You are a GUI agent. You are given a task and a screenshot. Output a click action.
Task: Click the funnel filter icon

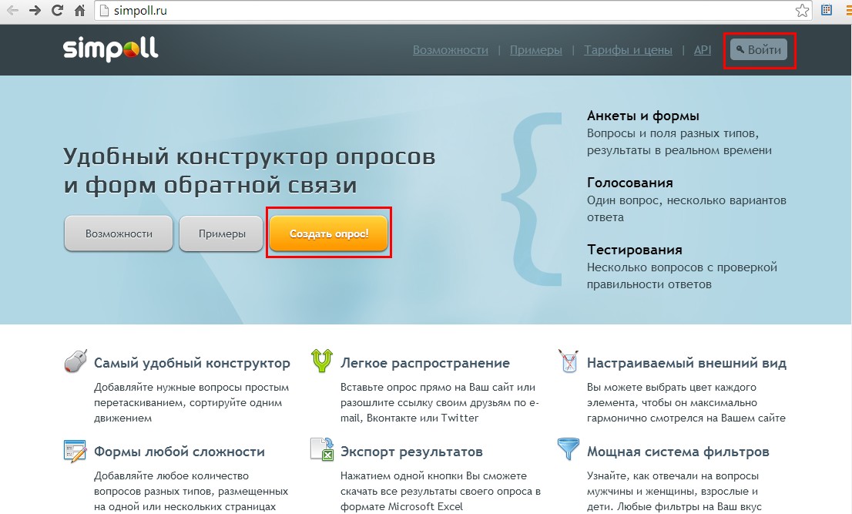pyautogui.click(x=568, y=450)
